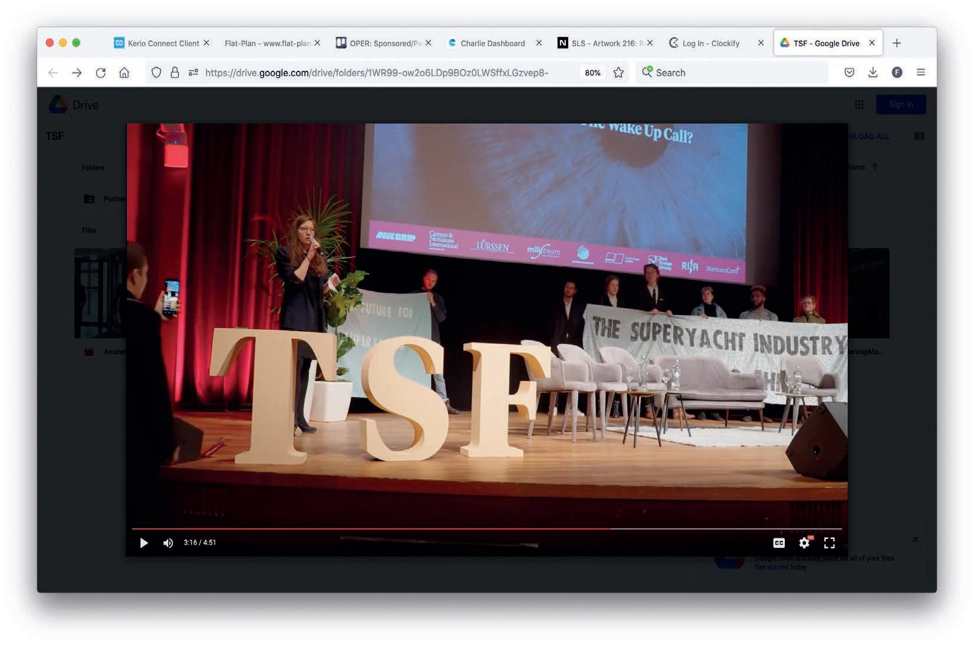Open downloads arrow in browser toolbar
974x645 pixels.
click(873, 72)
